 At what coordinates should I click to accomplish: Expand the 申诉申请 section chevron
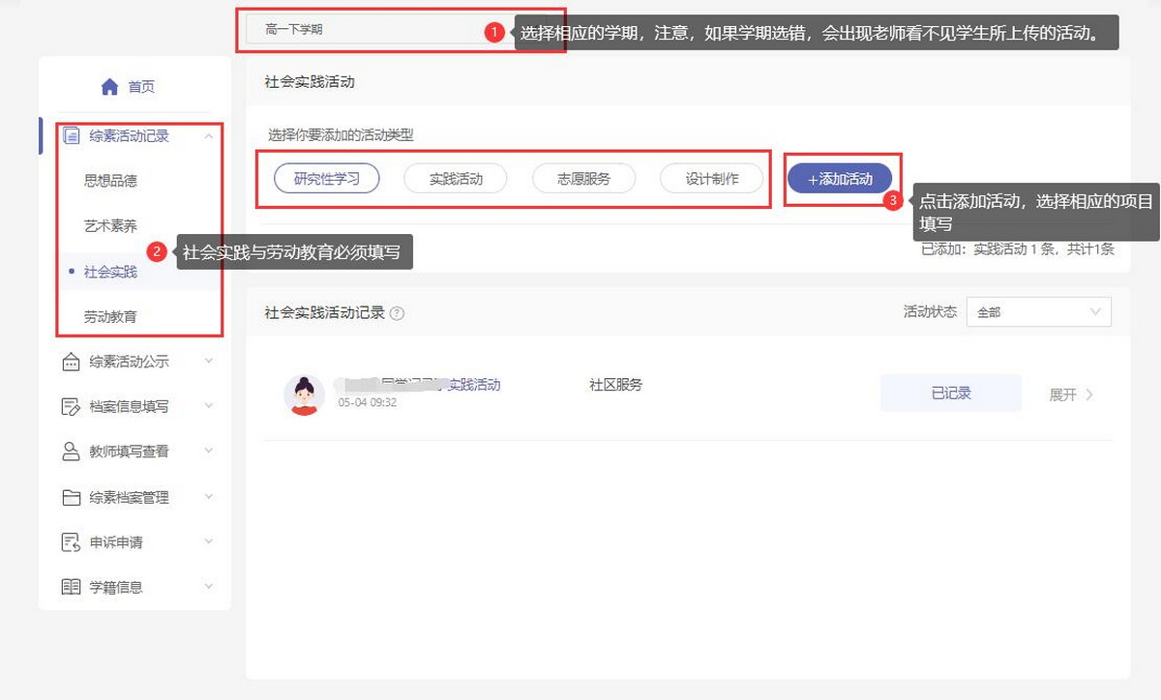pyautogui.click(x=208, y=541)
